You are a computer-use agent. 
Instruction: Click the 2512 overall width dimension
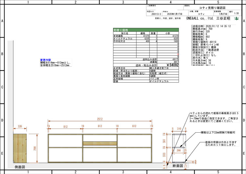click(x=100, y=119)
